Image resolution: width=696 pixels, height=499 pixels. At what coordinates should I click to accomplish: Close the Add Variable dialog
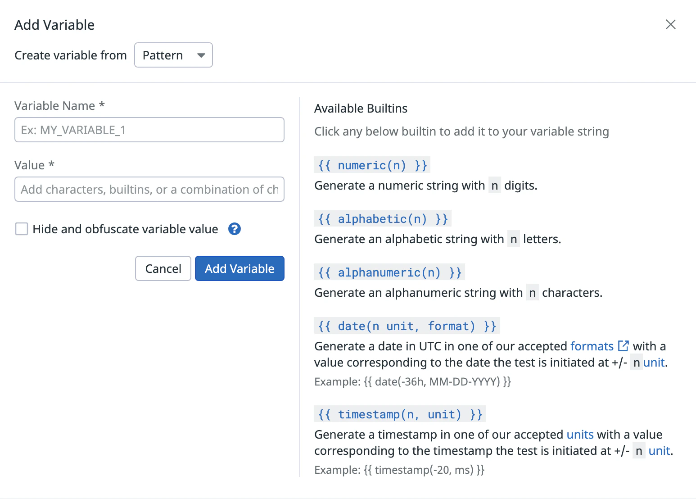pos(671,24)
